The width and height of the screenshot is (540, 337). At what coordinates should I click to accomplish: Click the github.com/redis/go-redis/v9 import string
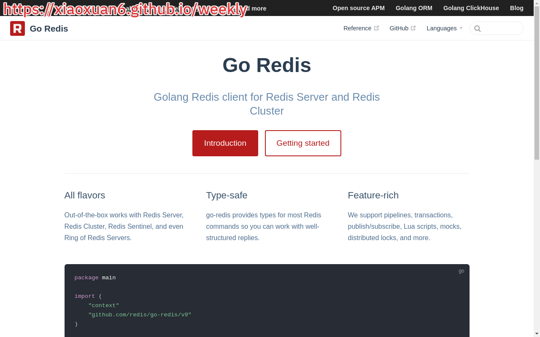pos(140,315)
